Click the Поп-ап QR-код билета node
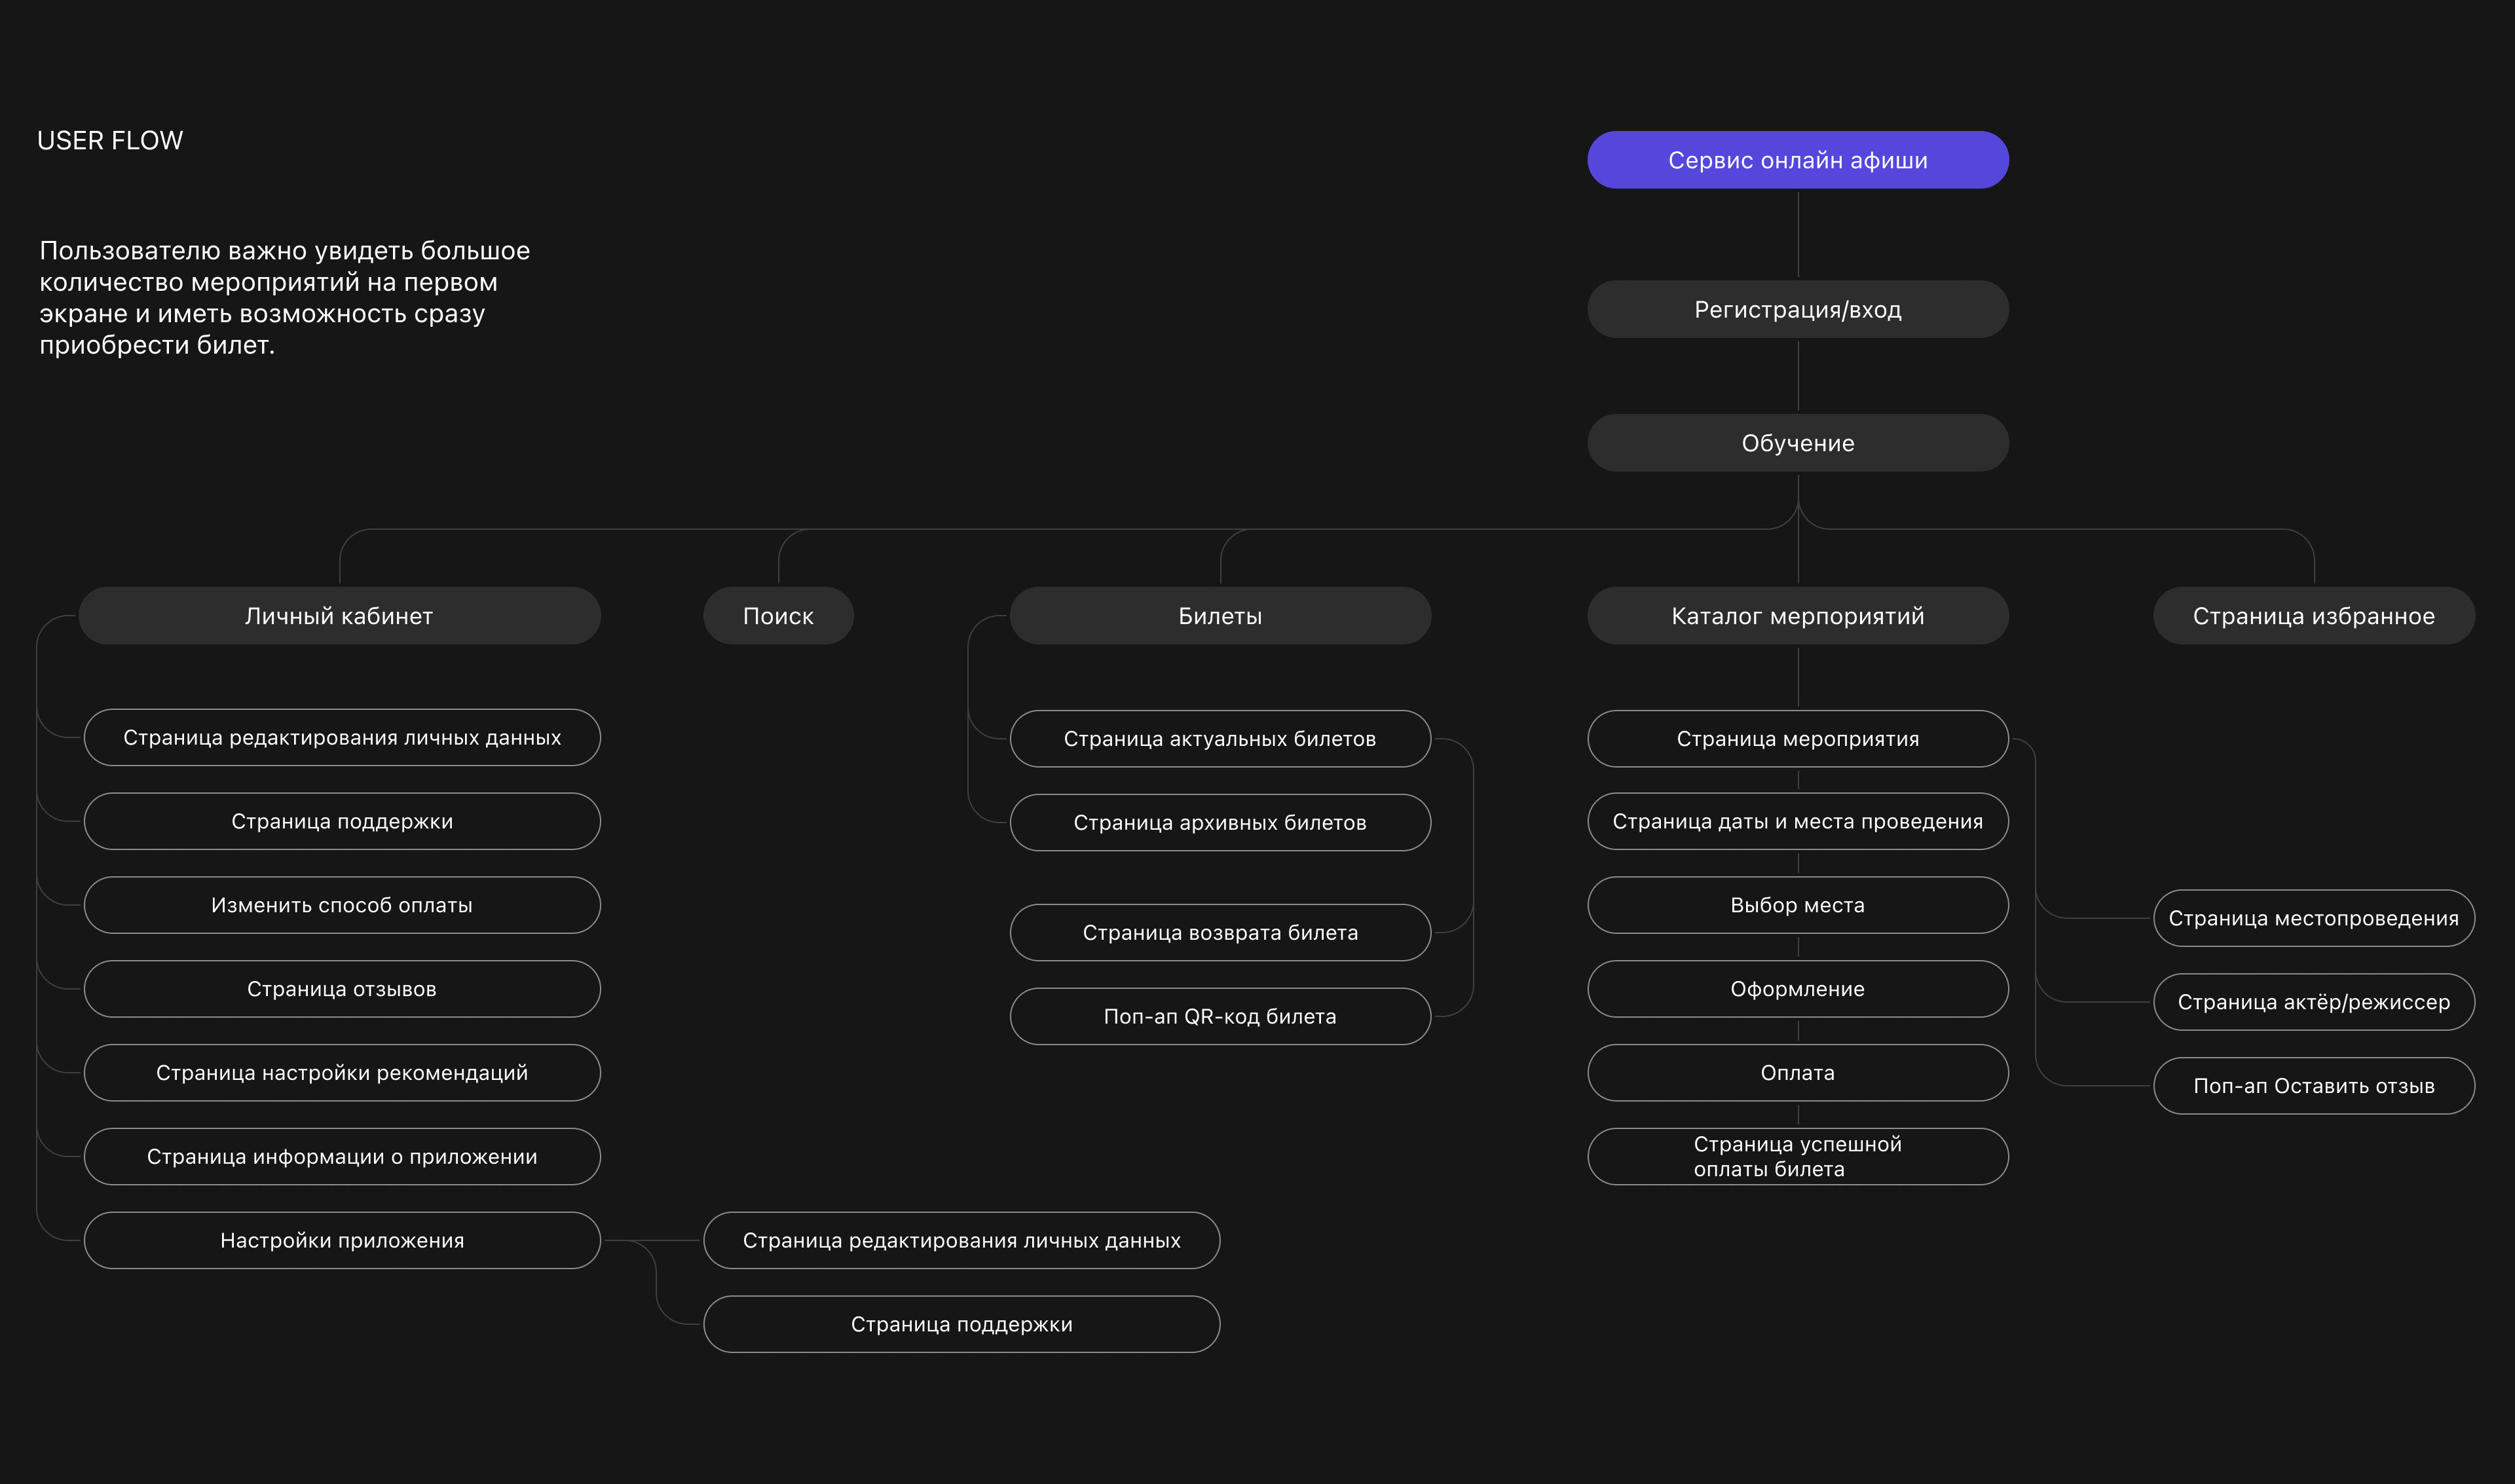2515x1484 pixels. pyautogui.click(x=1220, y=1016)
